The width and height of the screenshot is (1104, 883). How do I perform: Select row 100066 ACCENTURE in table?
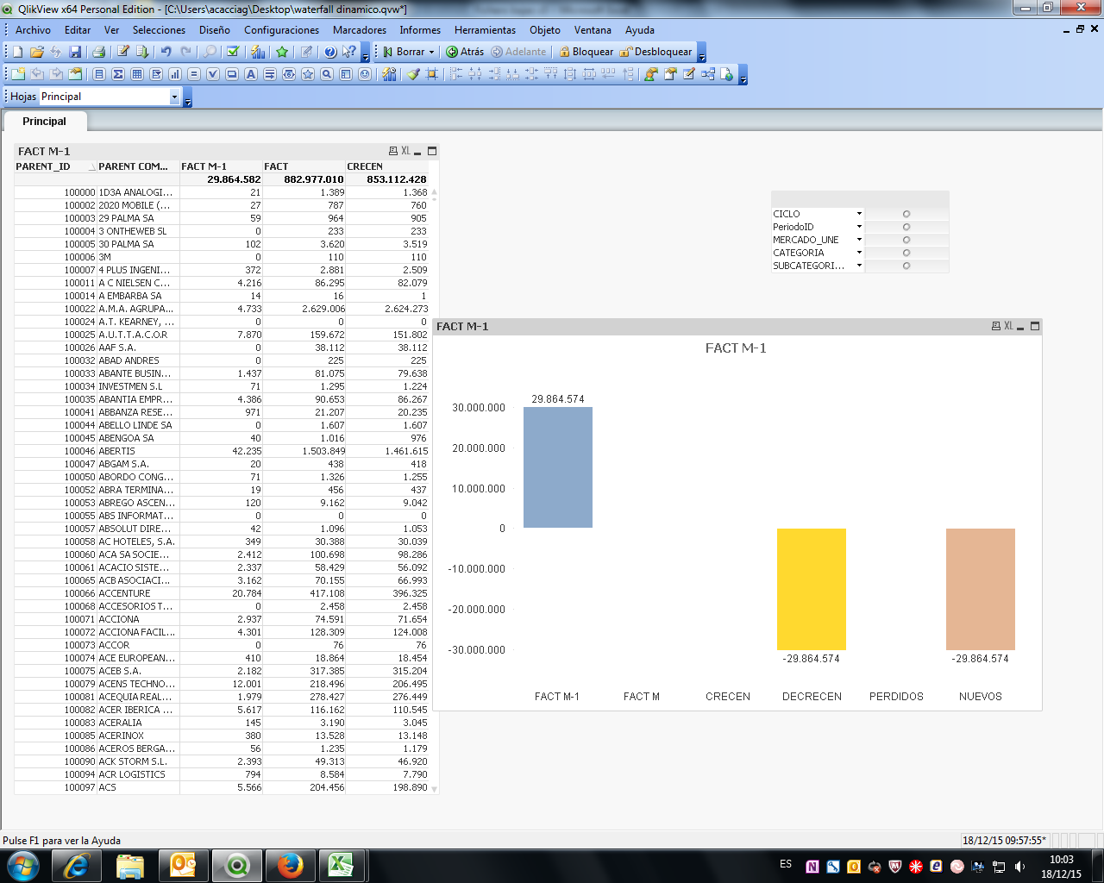click(222, 593)
